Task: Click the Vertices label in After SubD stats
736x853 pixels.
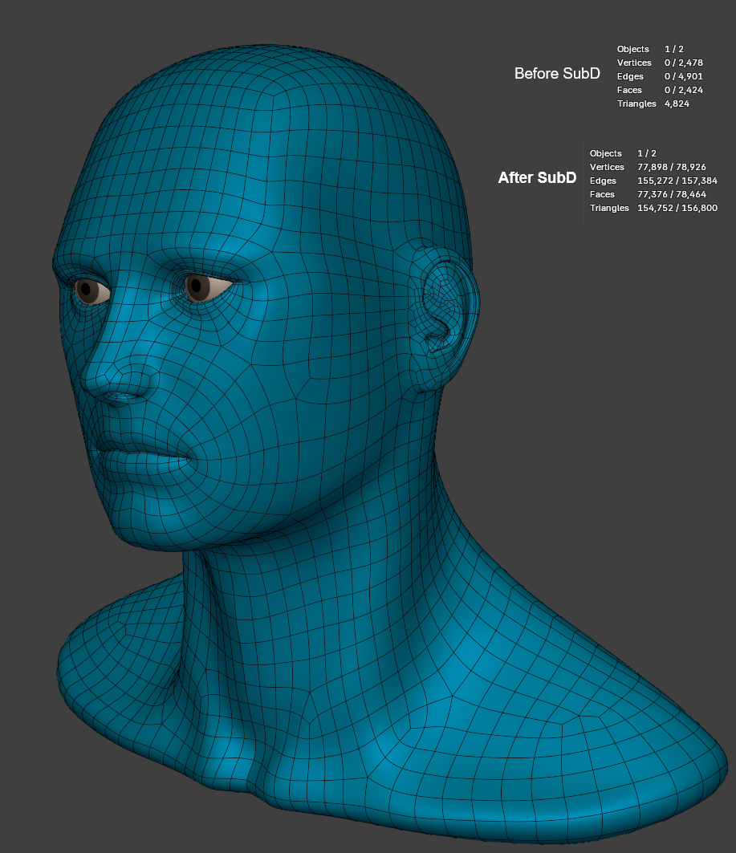Action: [x=607, y=167]
